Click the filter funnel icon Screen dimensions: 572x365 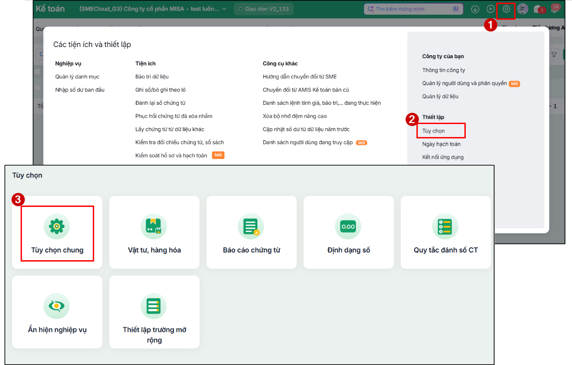[554, 55]
